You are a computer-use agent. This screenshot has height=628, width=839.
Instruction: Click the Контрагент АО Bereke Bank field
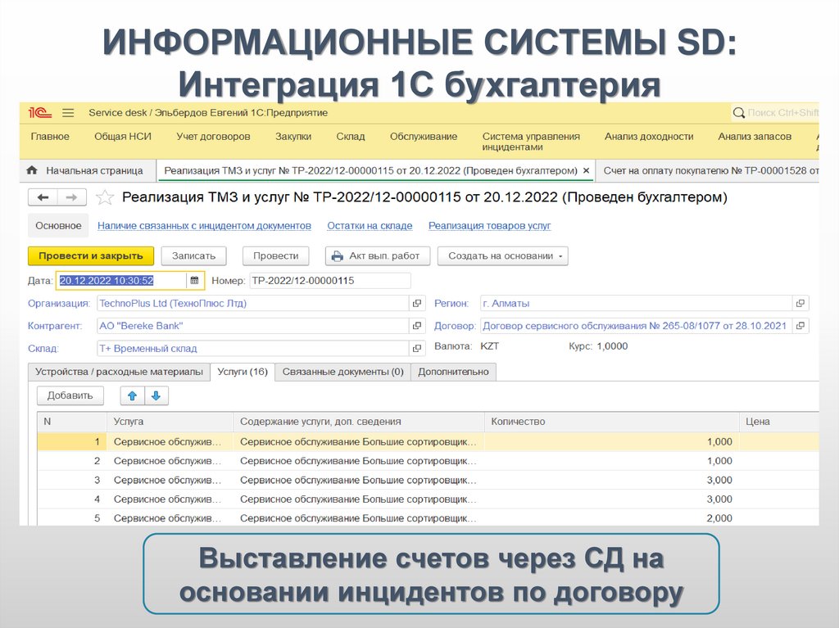click(253, 326)
